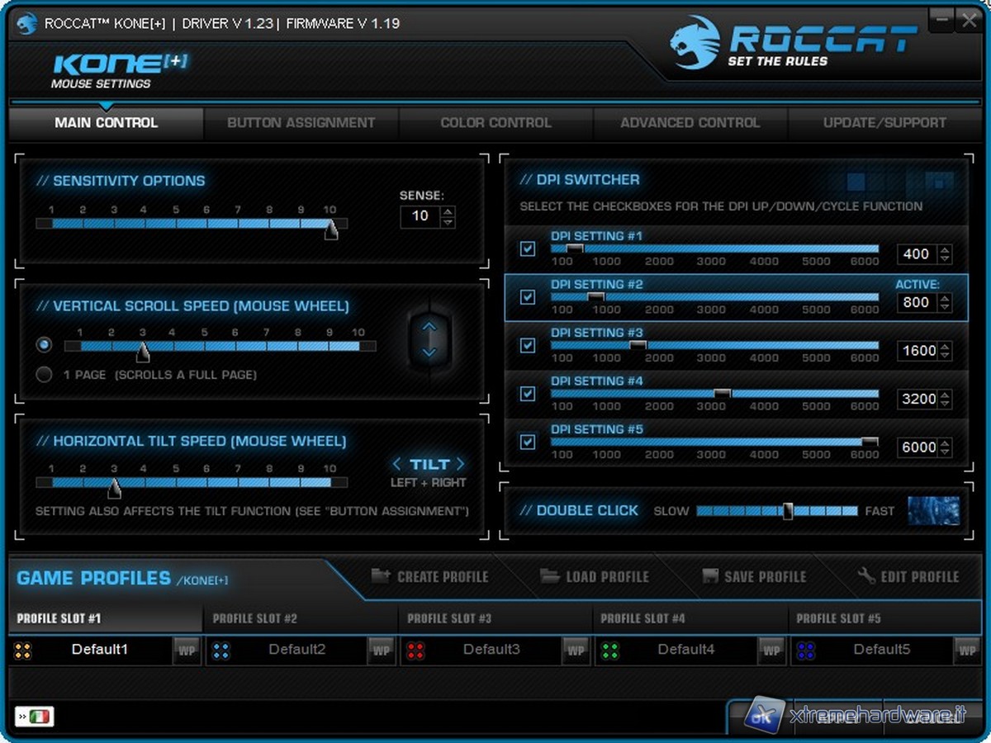Click the Double Click speed slider handle

(x=788, y=511)
